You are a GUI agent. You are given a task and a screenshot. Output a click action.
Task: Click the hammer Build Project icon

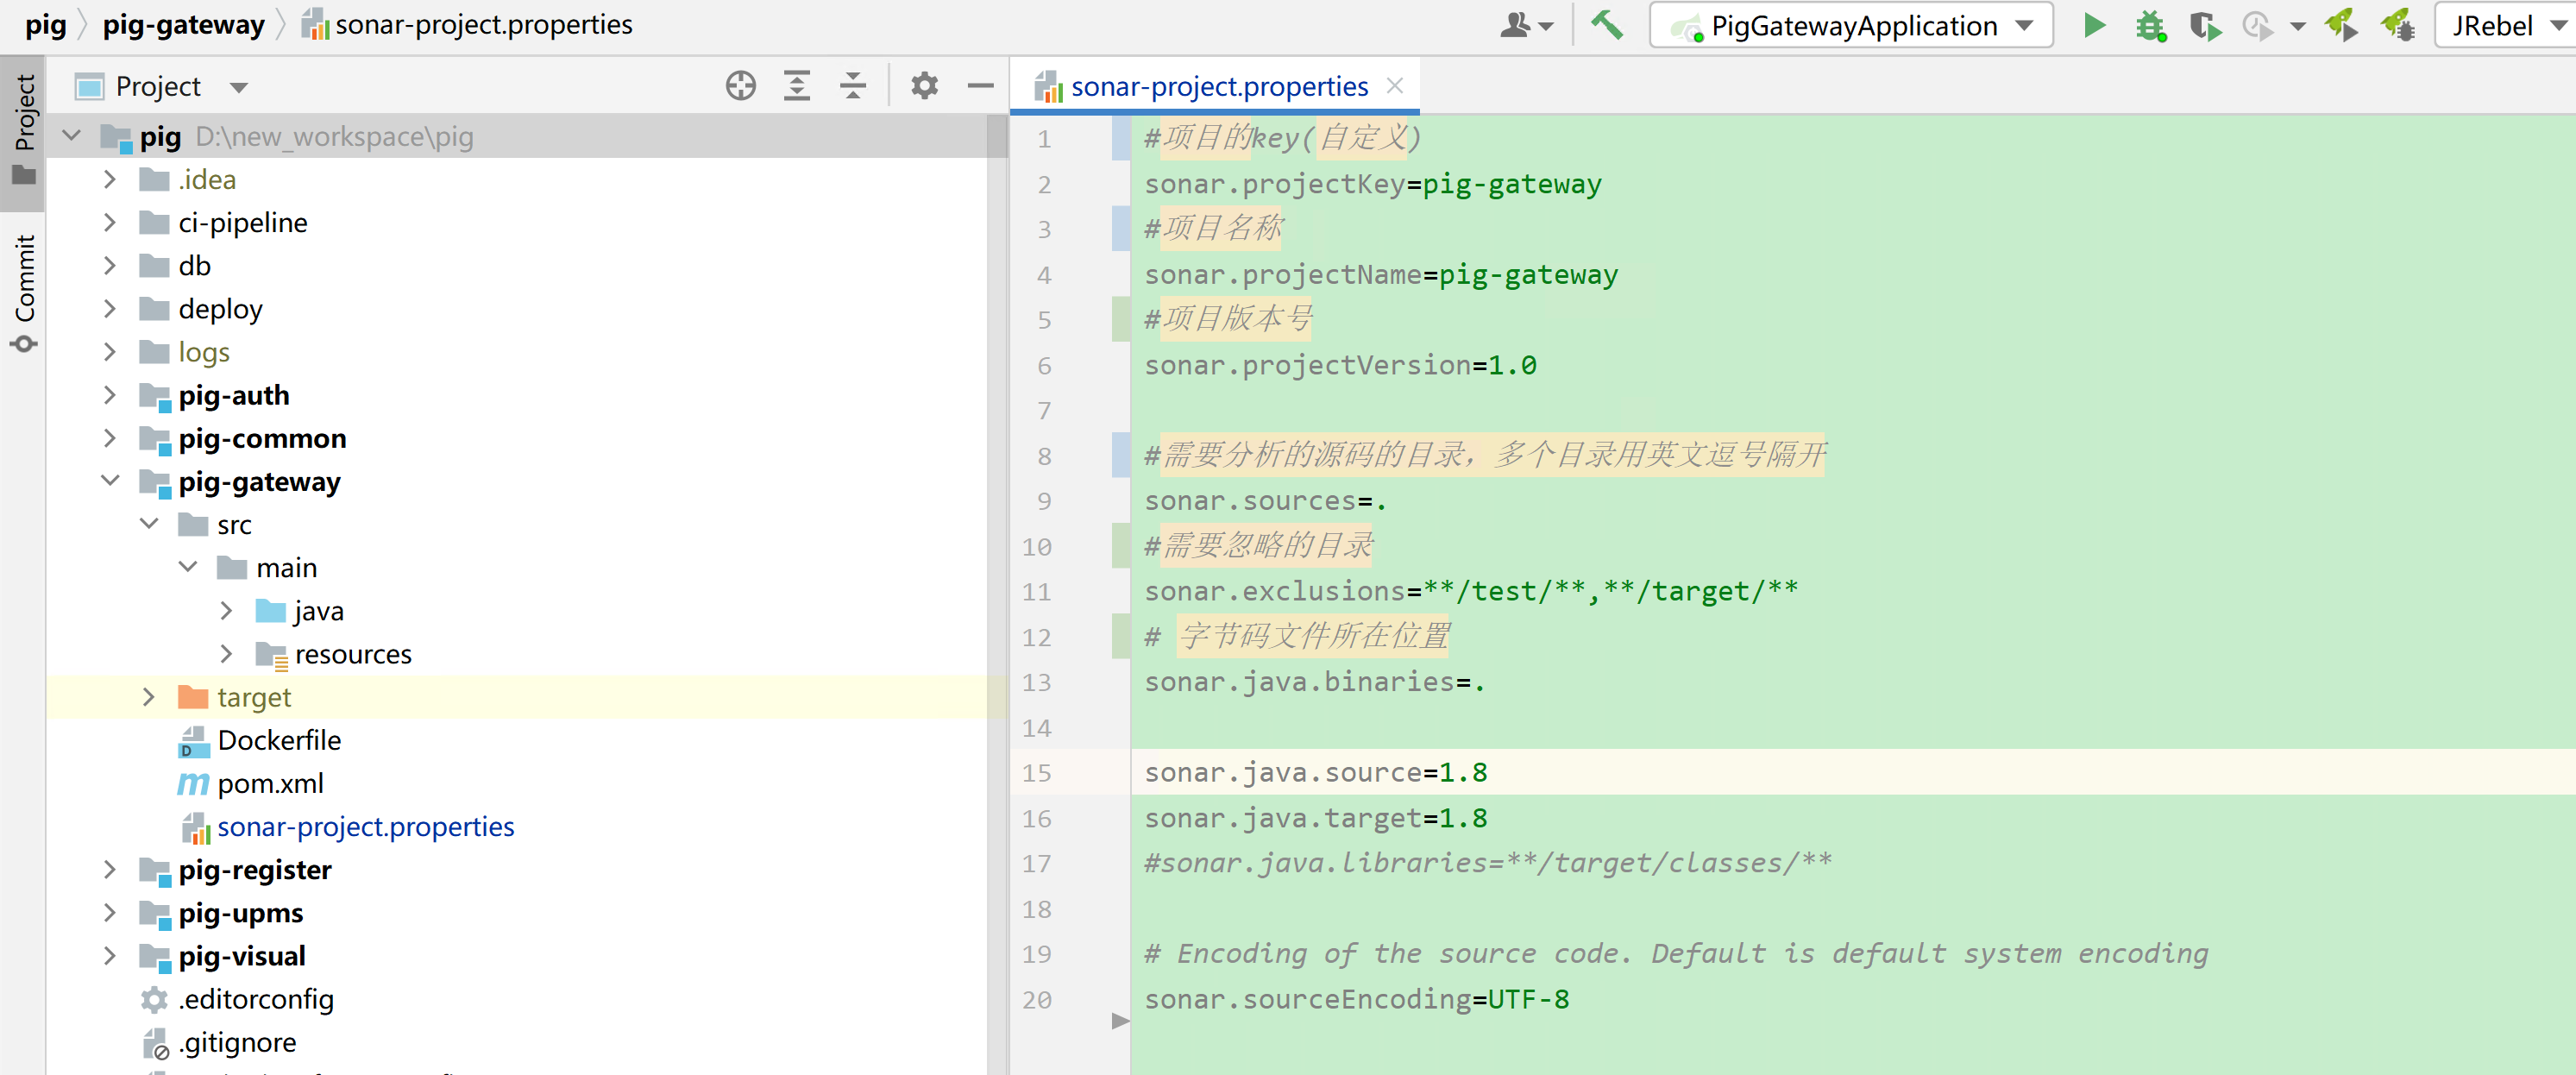click(1607, 24)
